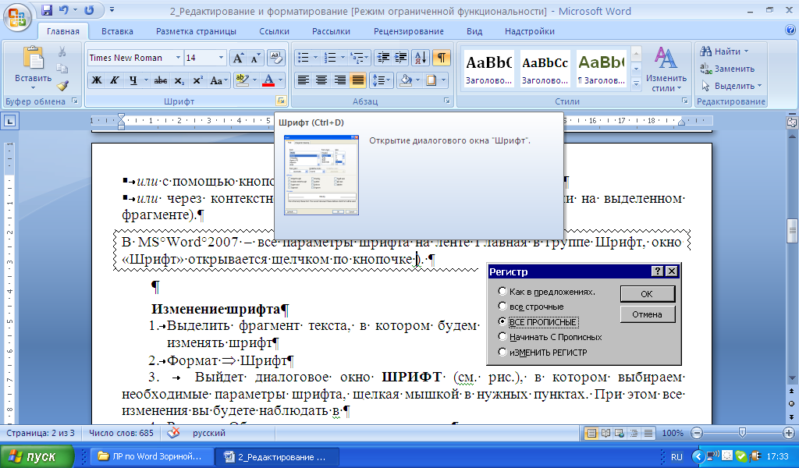Open numbering list dropdown arrow
Image resolution: width=799 pixels, height=468 pixels.
(x=343, y=58)
